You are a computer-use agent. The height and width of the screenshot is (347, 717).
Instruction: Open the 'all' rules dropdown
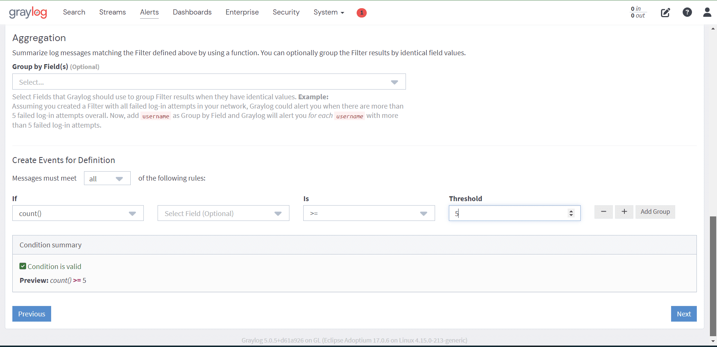107,178
